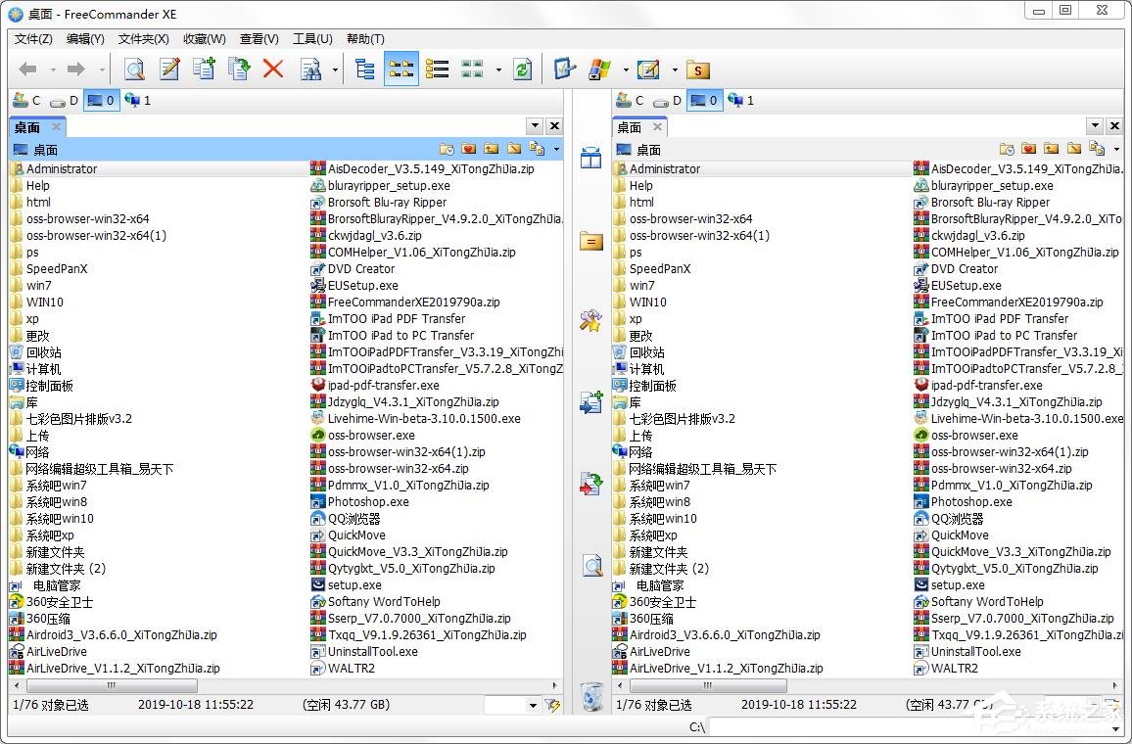
Task: Click the red X delete icon in toolbar
Action: tap(273, 69)
